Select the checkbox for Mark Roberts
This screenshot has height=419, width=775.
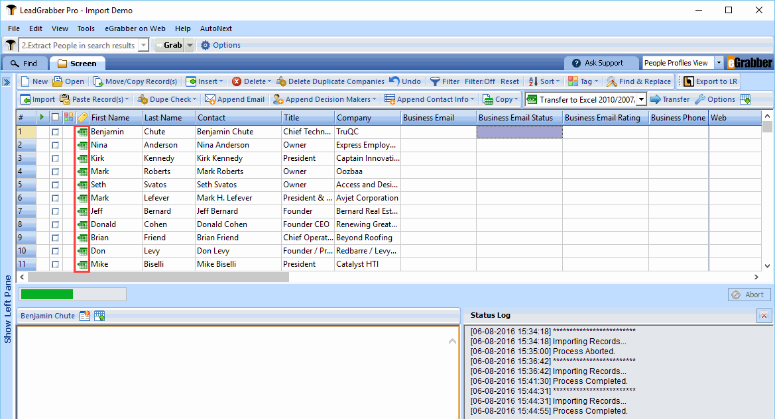[x=56, y=171]
